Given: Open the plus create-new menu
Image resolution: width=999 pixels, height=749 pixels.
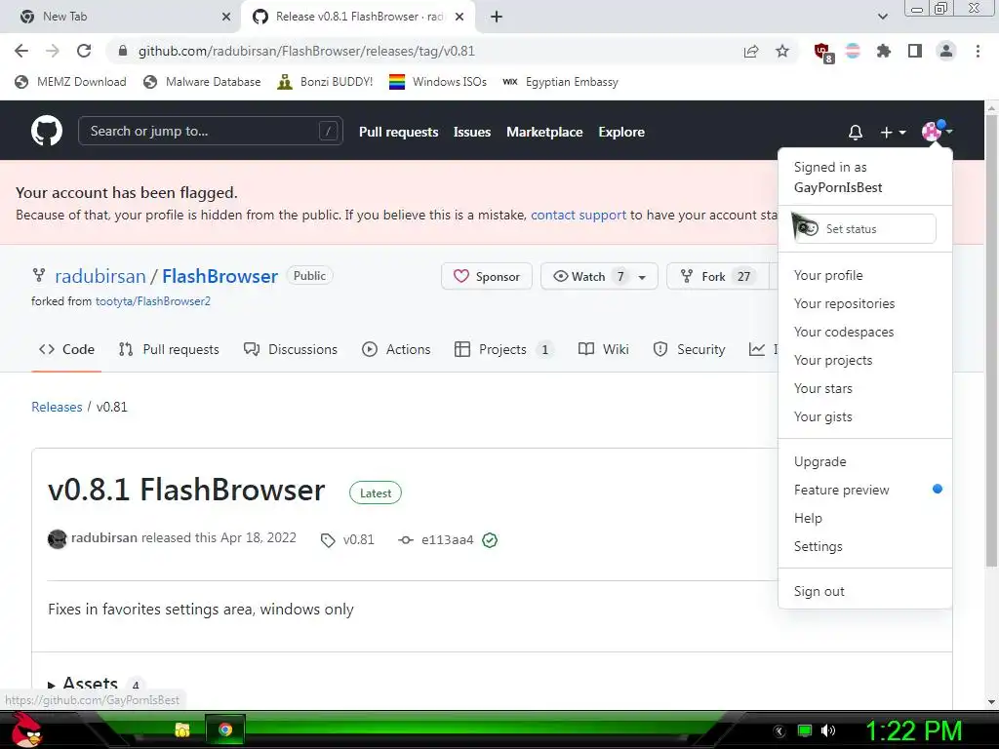Looking at the screenshot, I should point(893,132).
